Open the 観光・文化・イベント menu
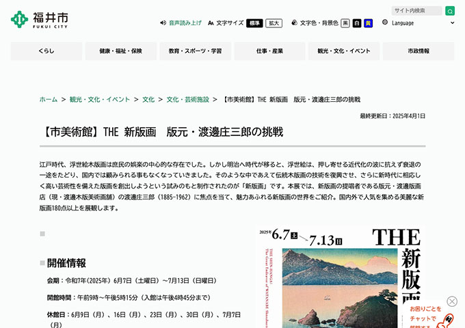The height and width of the screenshot is (328, 465). (x=344, y=51)
